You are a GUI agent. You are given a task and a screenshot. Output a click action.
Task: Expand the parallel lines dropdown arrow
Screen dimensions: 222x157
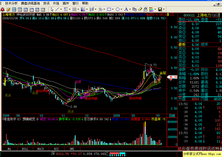pos(104,9)
